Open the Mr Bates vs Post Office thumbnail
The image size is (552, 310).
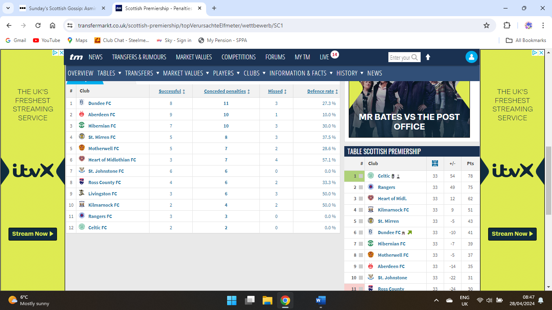coord(409,109)
